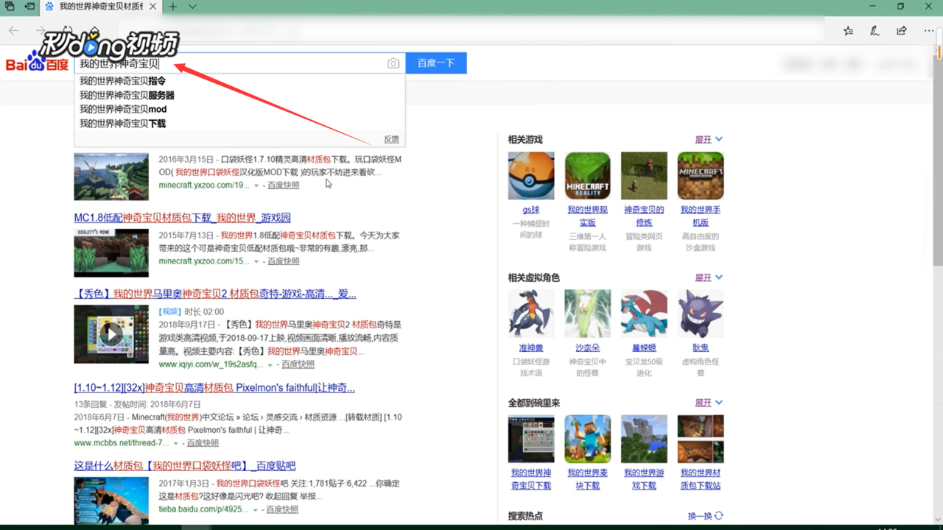This screenshot has height=530, width=943.
Task: Open the 【秀色】我的世界马里奥神奇宝贝2 result
Action: click(215, 294)
